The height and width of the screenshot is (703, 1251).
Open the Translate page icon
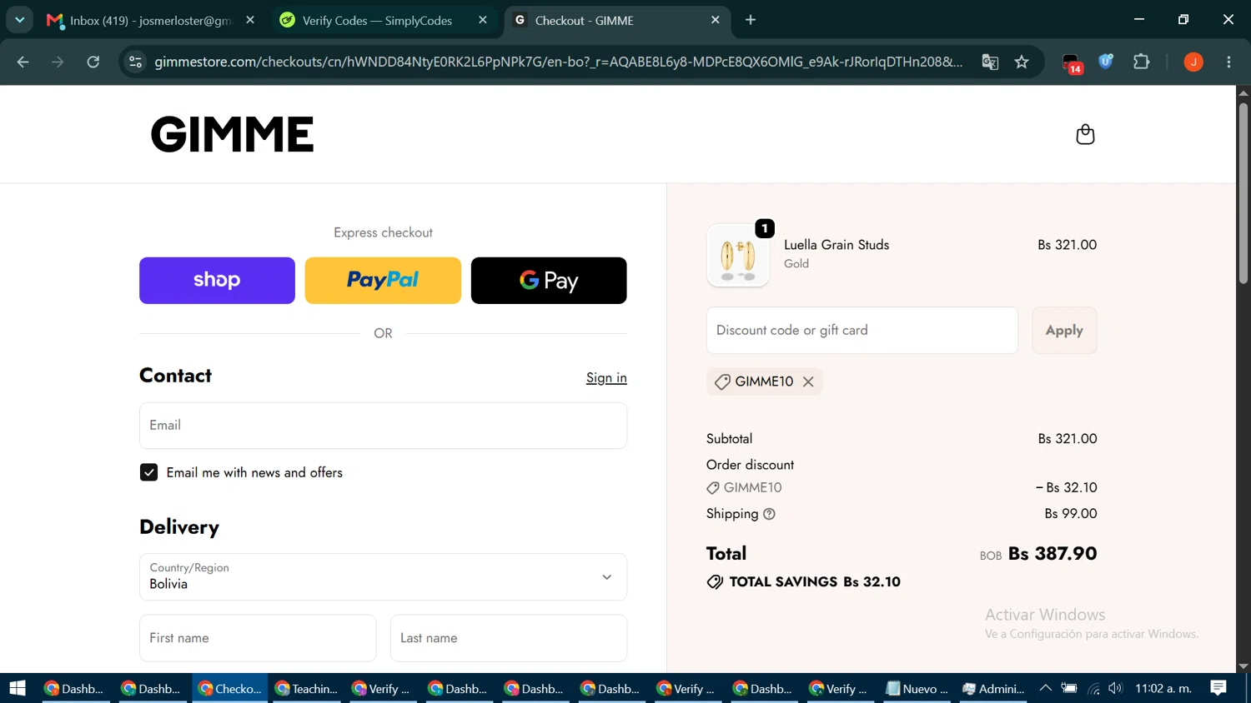[990, 62]
